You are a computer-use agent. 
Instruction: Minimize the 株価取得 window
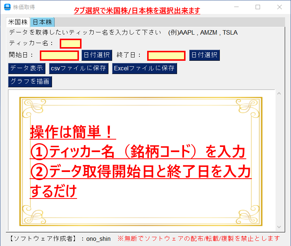click(x=236, y=7)
